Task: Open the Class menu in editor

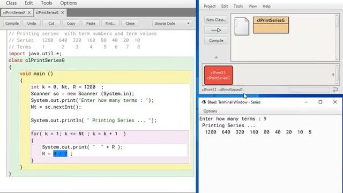Action: point(11,3)
